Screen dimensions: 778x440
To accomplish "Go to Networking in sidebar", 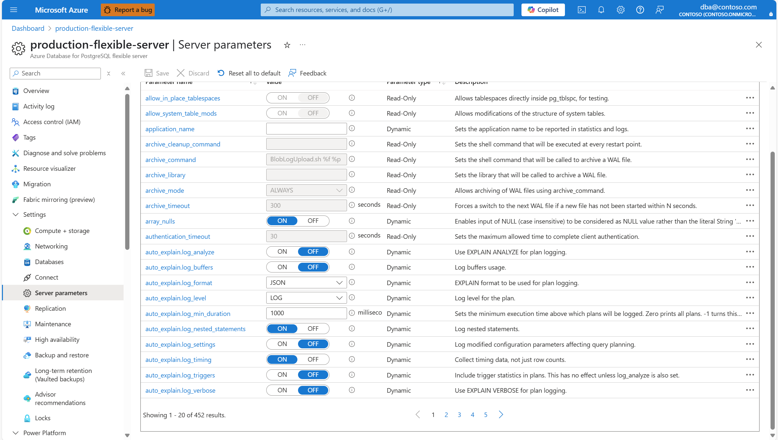I will pos(51,246).
